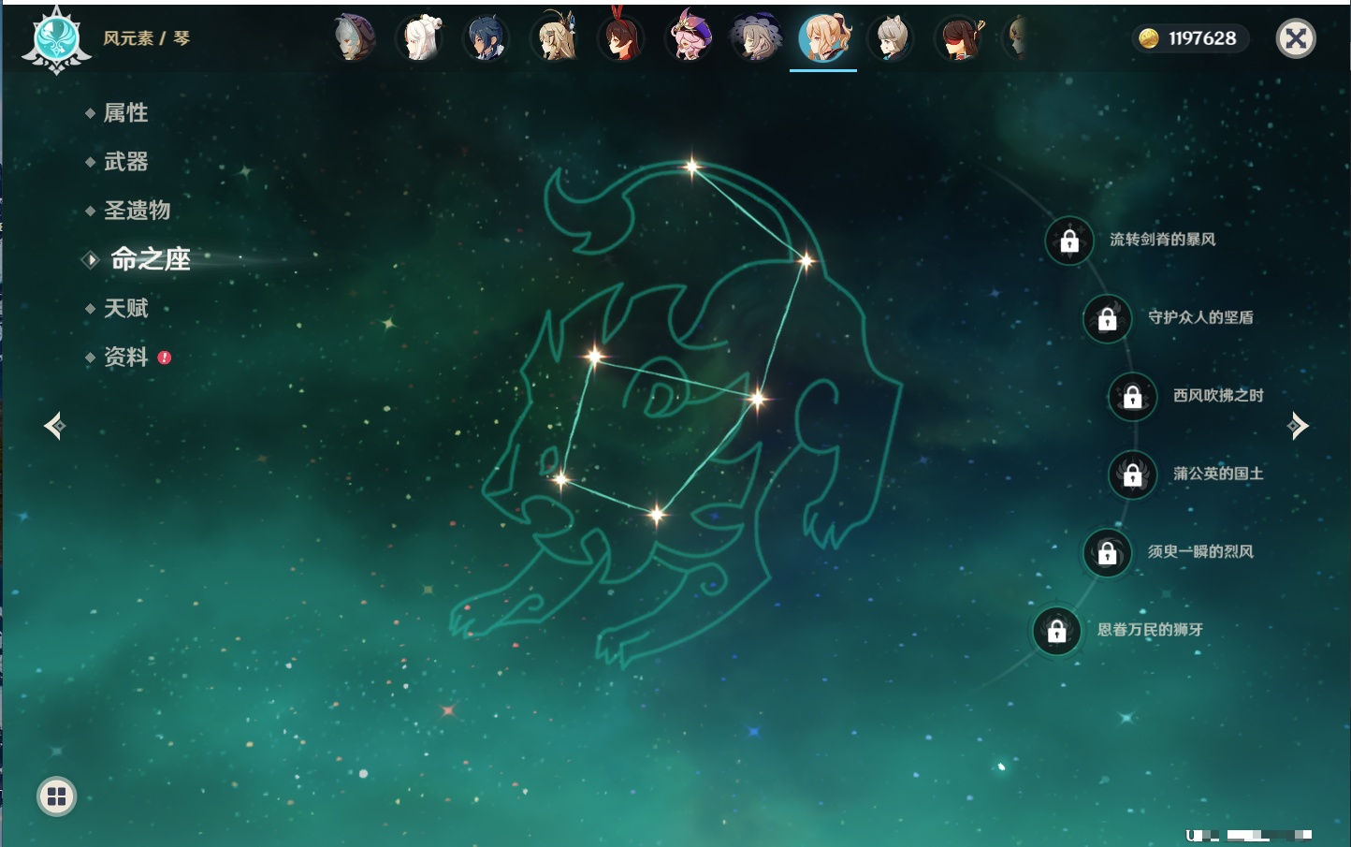Click the star on the lion's back

tap(806, 260)
